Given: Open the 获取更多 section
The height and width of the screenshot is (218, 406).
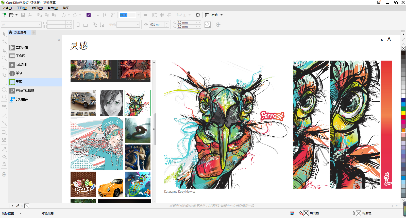Looking at the screenshot, I should click(x=36, y=99).
